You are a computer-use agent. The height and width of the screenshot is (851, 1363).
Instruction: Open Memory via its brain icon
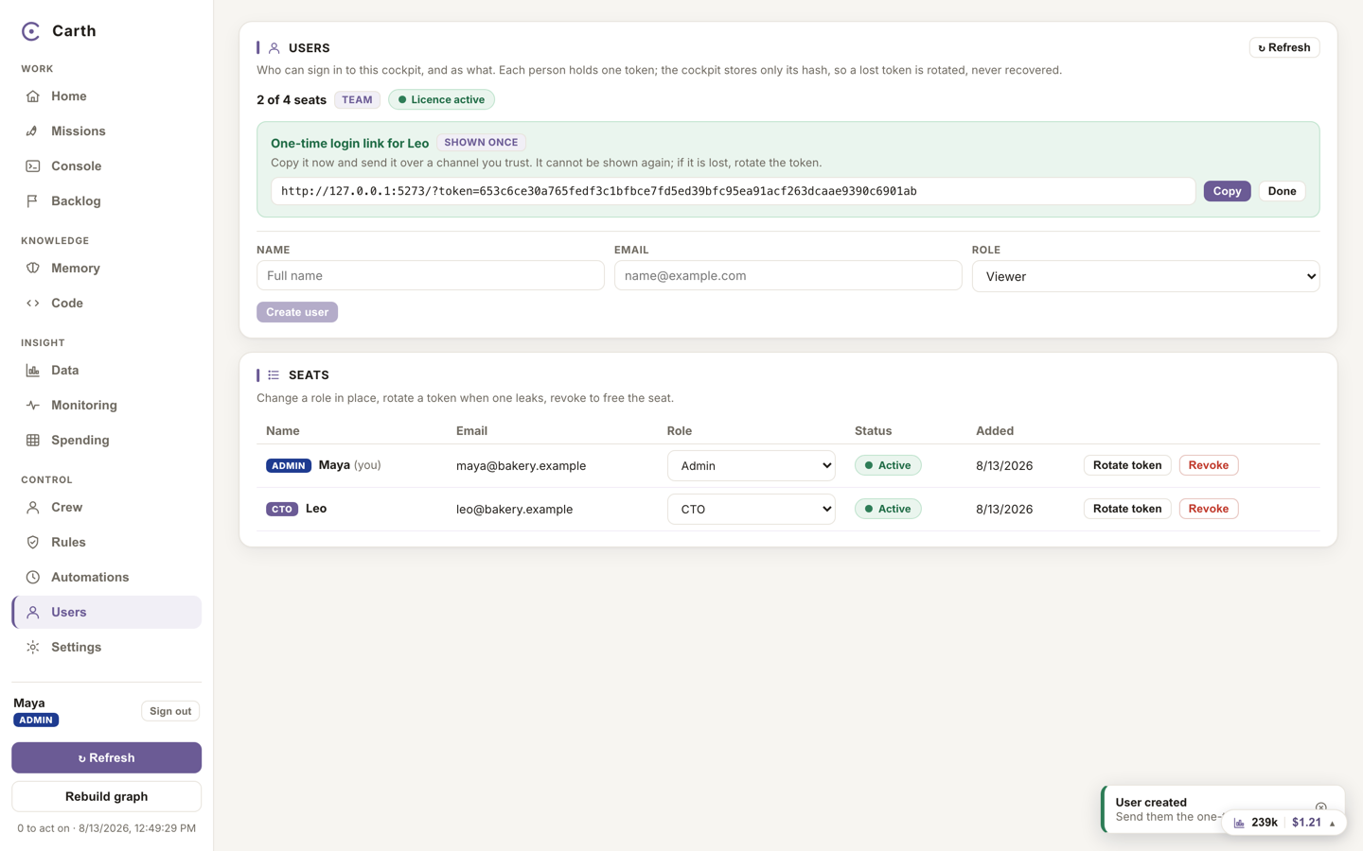click(33, 269)
